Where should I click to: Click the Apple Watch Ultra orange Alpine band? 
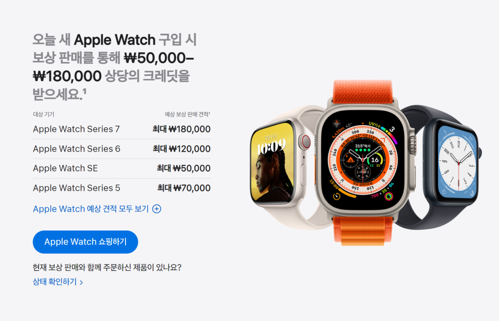(x=363, y=92)
